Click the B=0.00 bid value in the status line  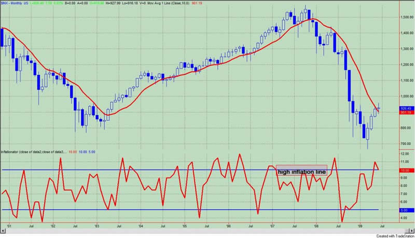(70, 4)
